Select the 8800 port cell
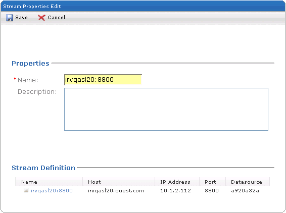Viewport: 286px width, 213px height. [212, 191]
